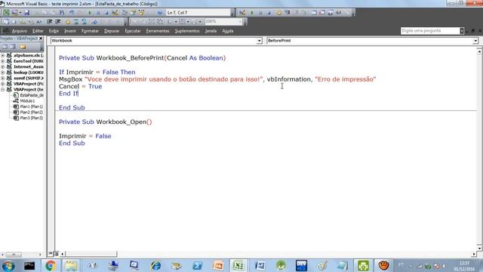
Task: Open the Depurar menu
Action: pyautogui.click(x=112, y=31)
